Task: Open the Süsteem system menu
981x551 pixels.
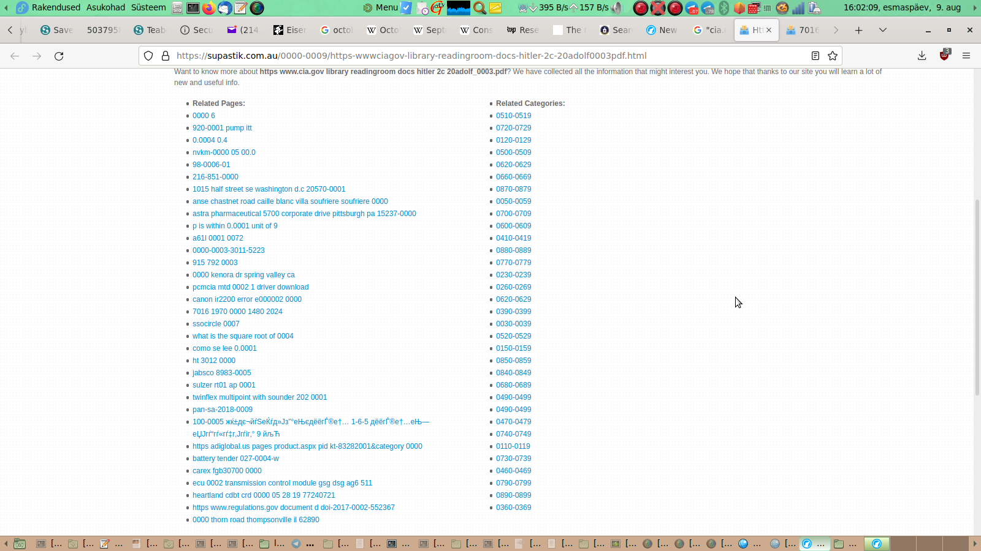Action: (148, 7)
